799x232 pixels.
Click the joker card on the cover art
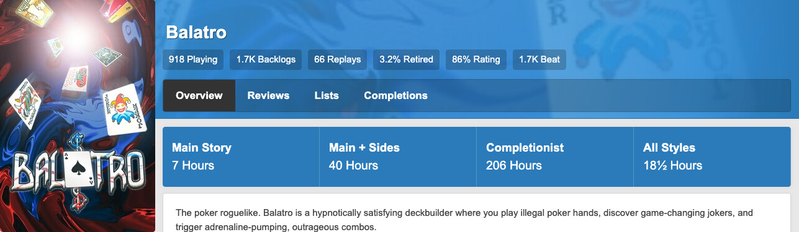click(127, 110)
